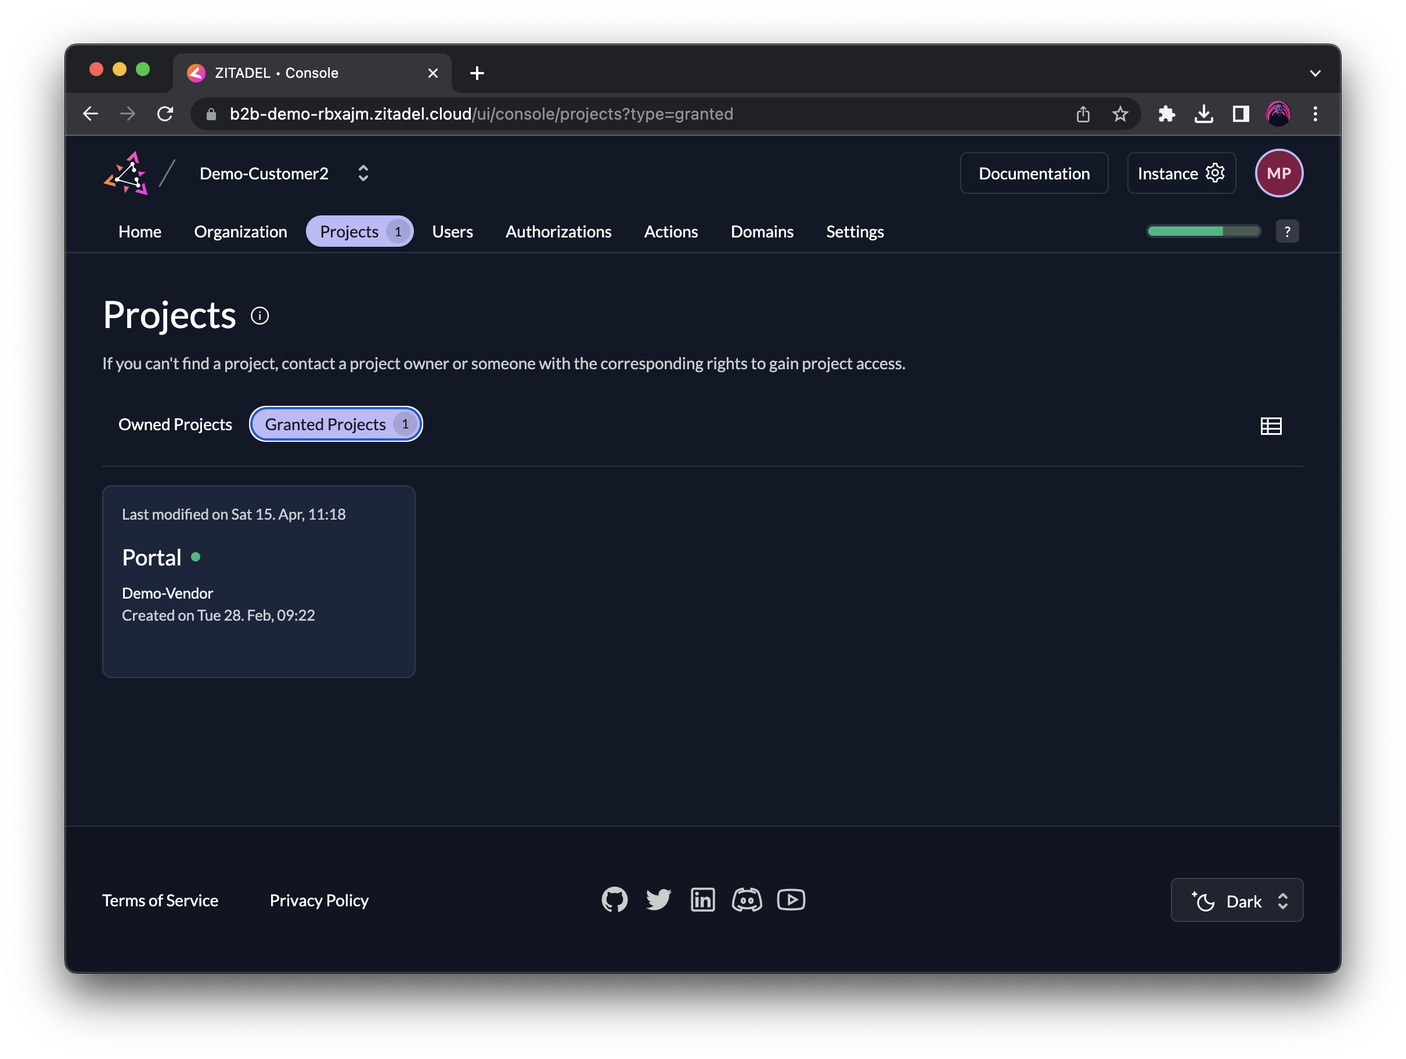Switch to Owned Projects filter
Screen dimensions: 1406x1059
(x=175, y=424)
